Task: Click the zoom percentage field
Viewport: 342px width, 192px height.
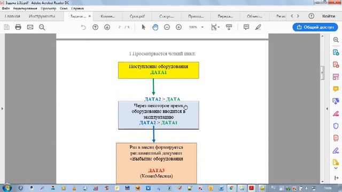Action: tap(193, 27)
